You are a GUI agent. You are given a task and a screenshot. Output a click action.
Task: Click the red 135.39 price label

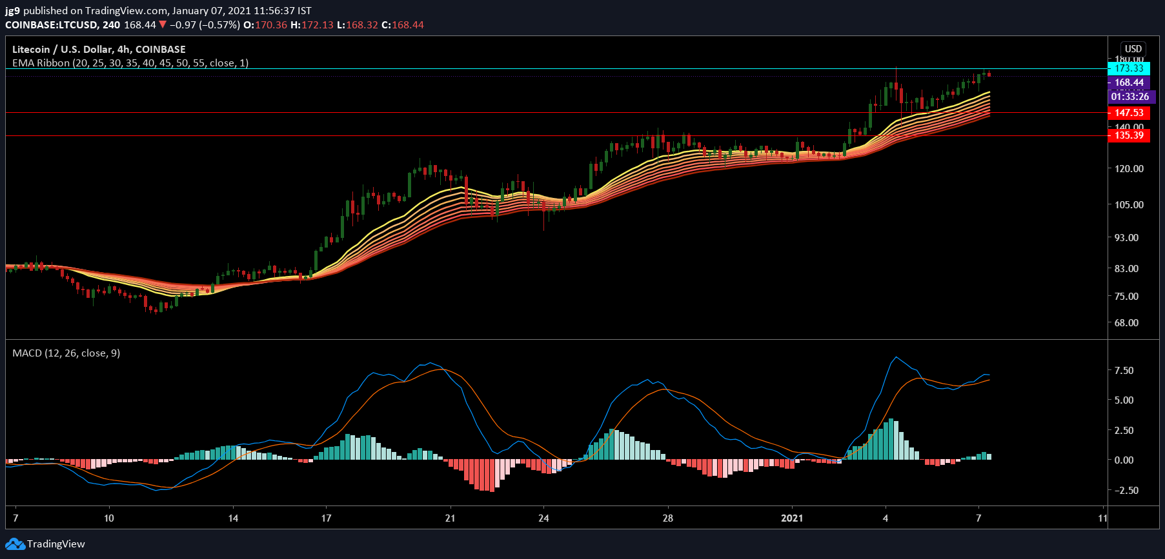(1129, 135)
